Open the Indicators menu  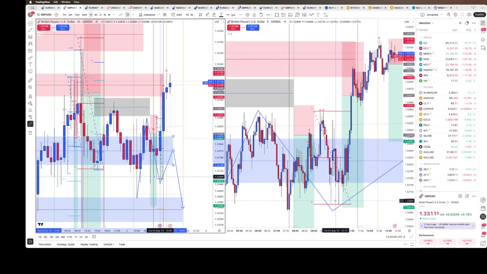click(x=147, y=15)
